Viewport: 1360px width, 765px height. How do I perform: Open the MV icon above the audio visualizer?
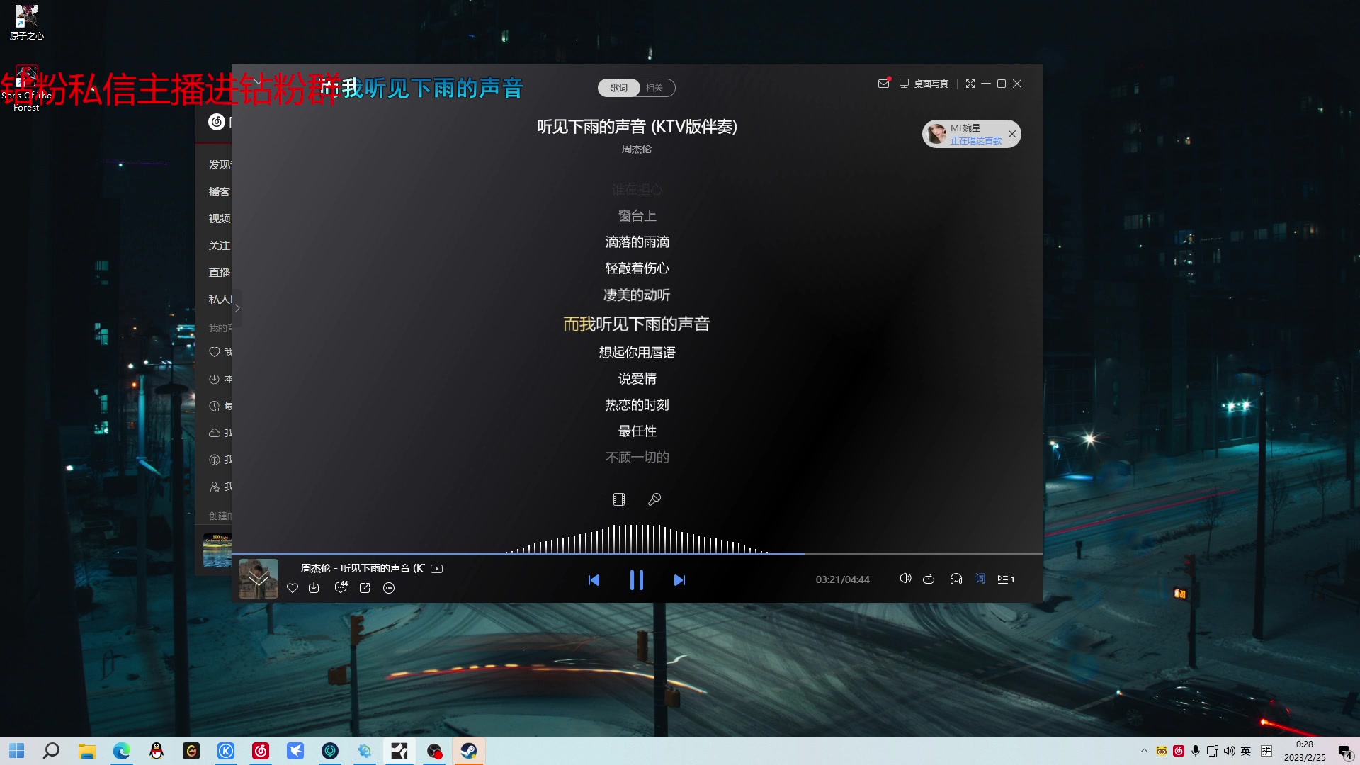point(619,499)
